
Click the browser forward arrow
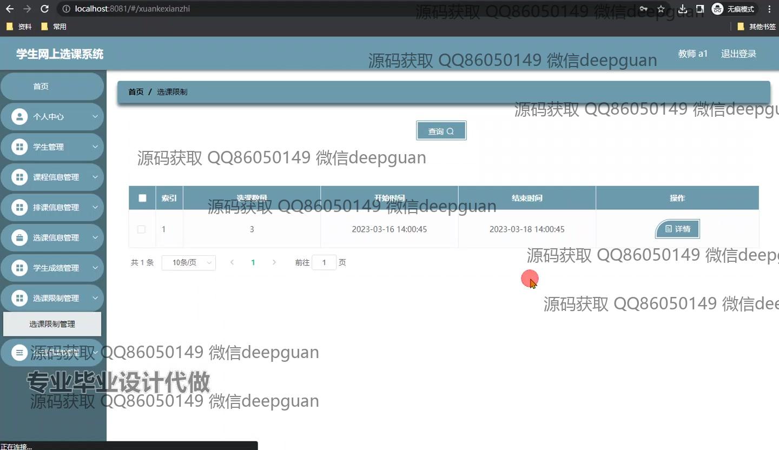(27, 9)
